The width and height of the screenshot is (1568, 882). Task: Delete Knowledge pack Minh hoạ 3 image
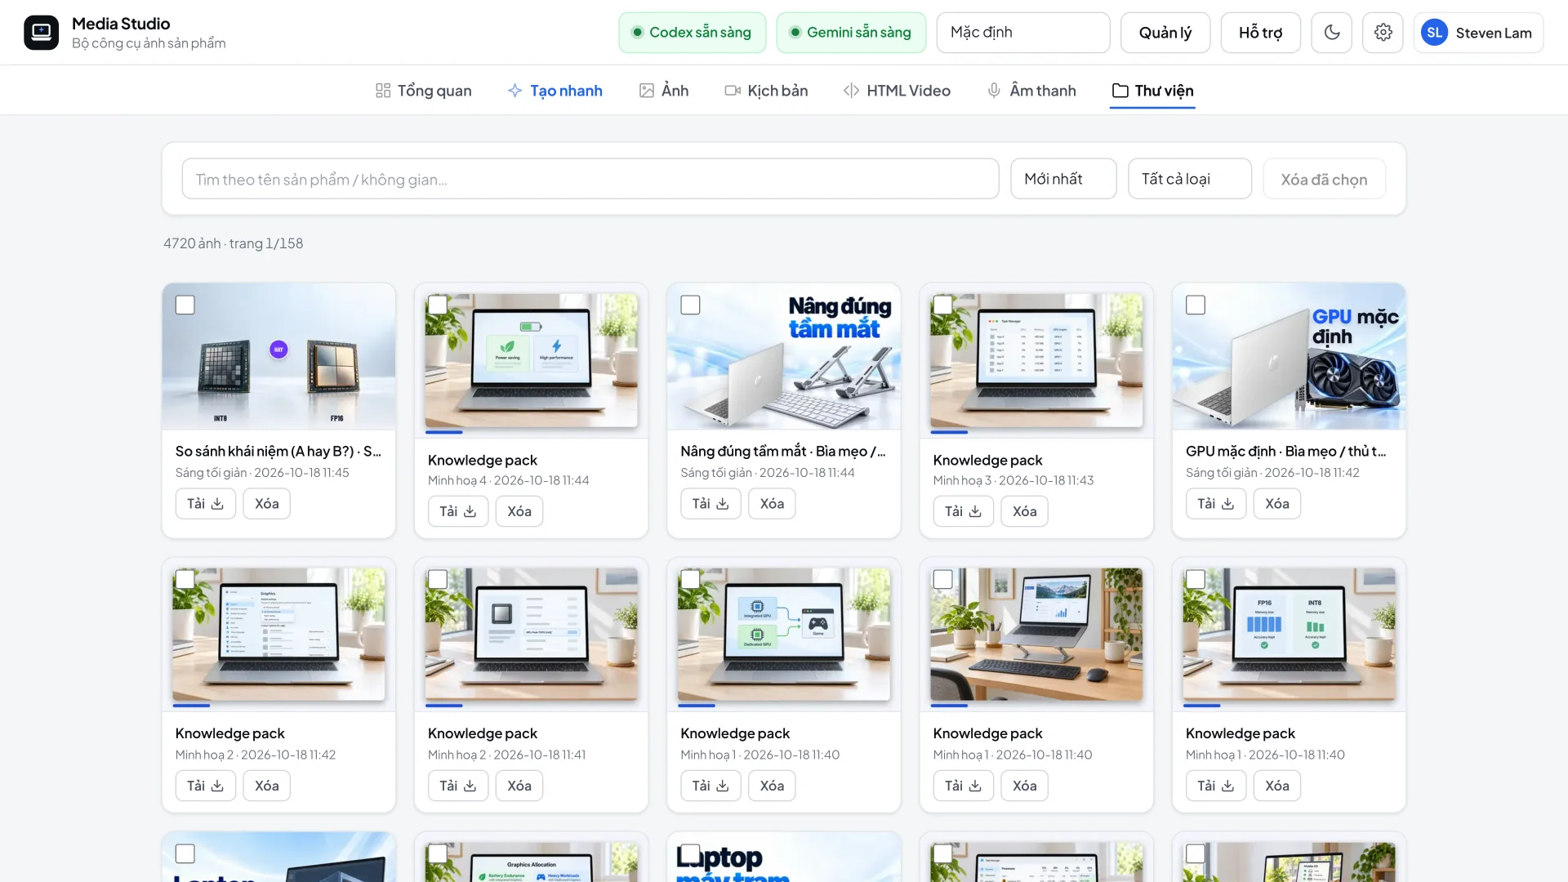point(1025,511)
